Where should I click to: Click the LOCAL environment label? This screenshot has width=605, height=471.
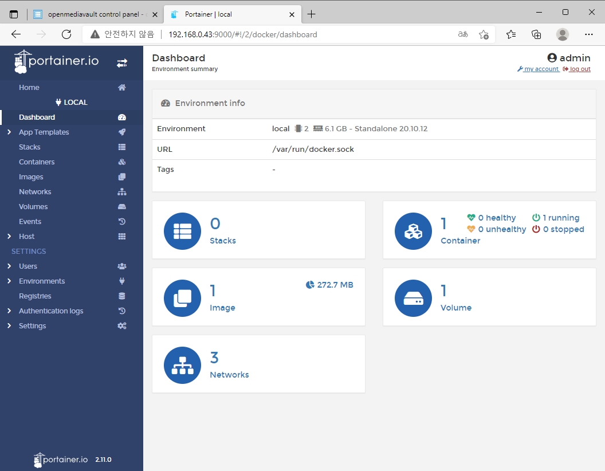[x=72, y=102]
